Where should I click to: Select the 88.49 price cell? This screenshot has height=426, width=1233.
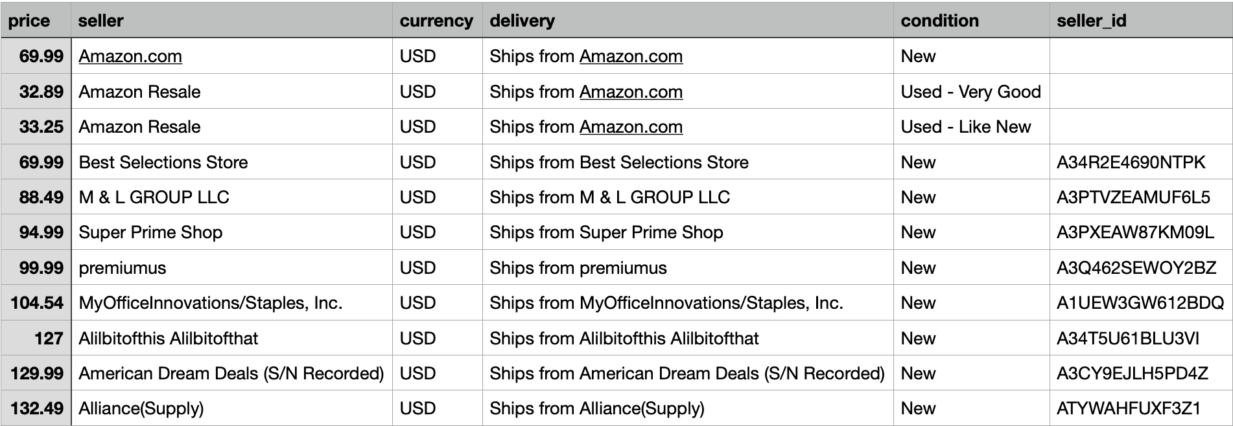point(36,197)
